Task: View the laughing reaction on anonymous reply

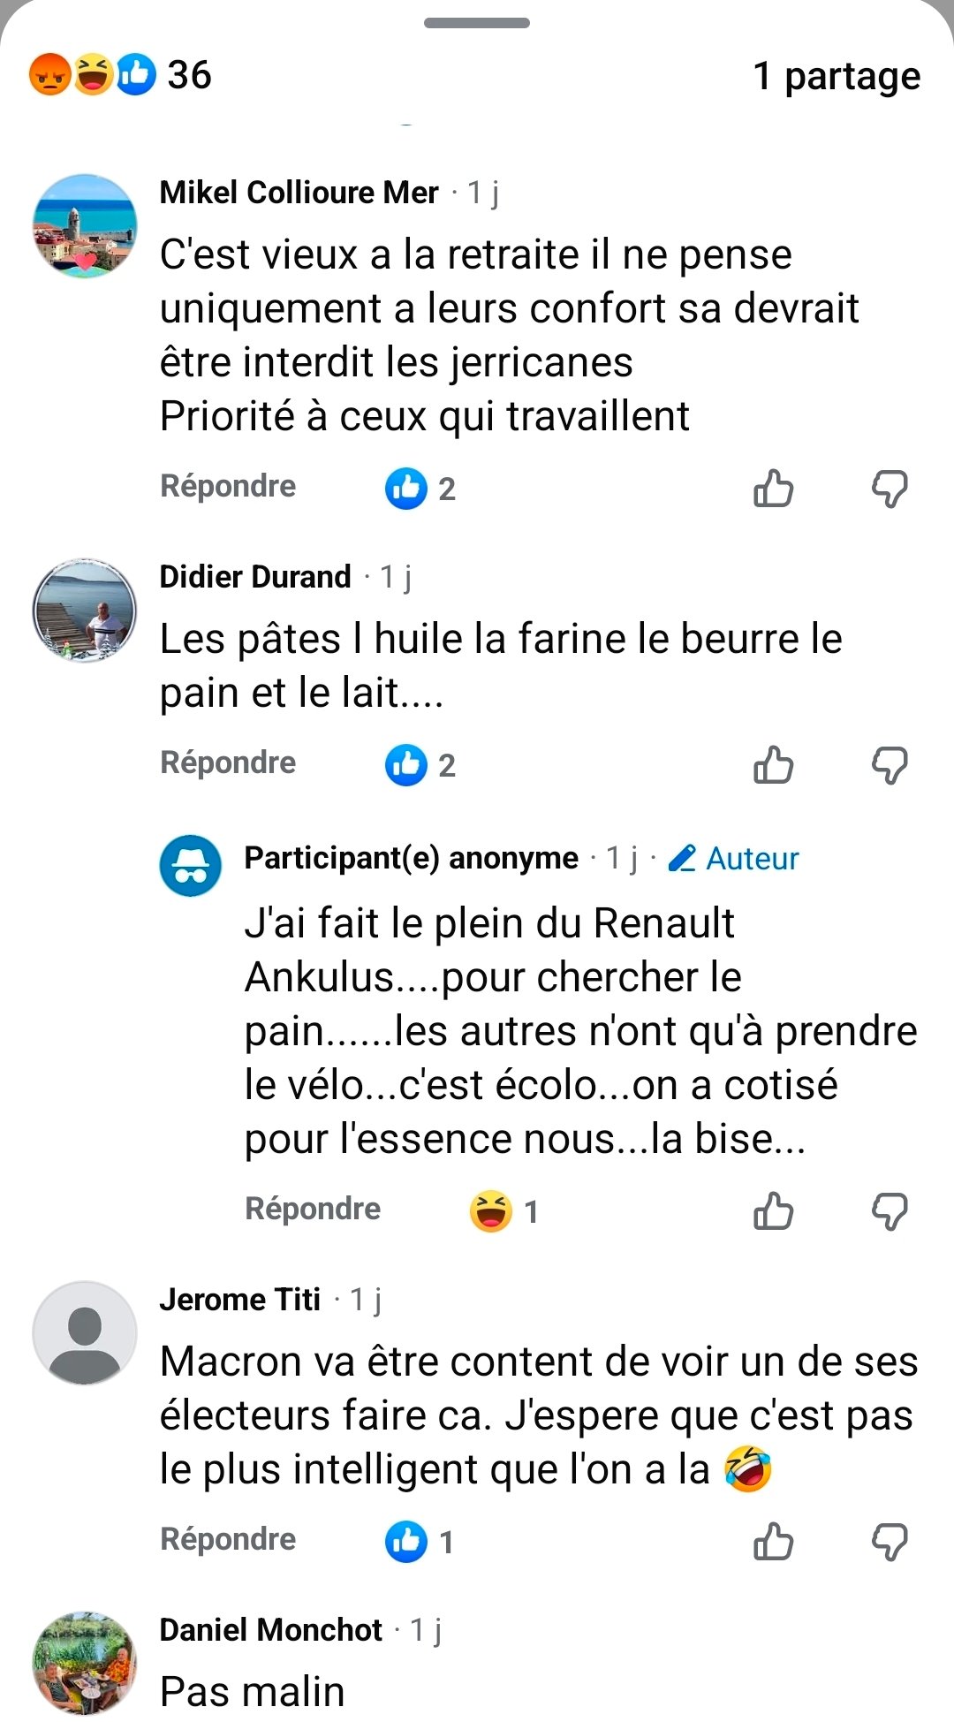Action: [x=503, y=1210]
